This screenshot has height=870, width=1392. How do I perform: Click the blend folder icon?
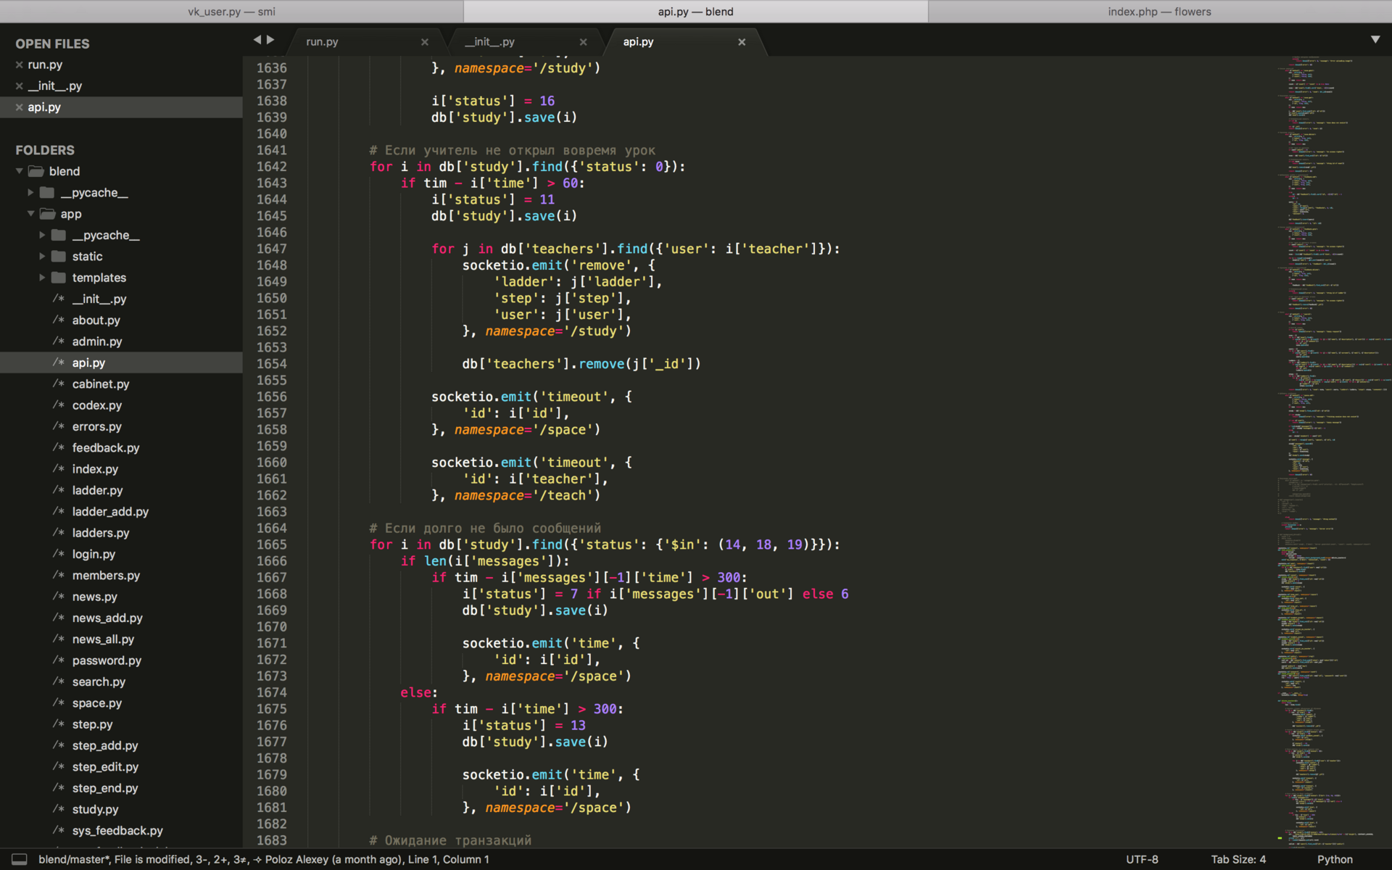(x=36, y=171)
